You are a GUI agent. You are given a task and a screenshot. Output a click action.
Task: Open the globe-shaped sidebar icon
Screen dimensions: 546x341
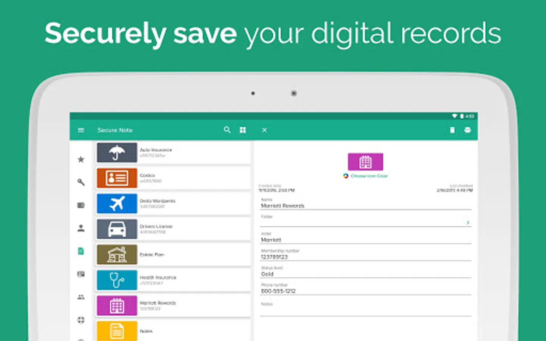[81, 320]
